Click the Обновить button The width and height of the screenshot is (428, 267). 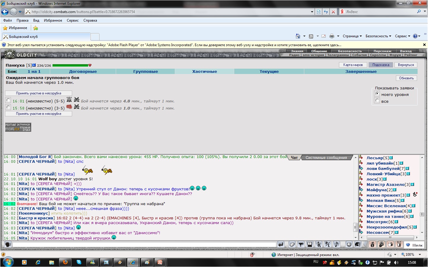coord(406,78)
